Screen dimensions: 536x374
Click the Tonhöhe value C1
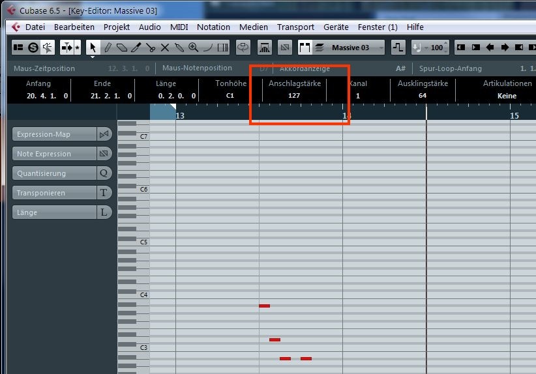[x=230, y=96]
